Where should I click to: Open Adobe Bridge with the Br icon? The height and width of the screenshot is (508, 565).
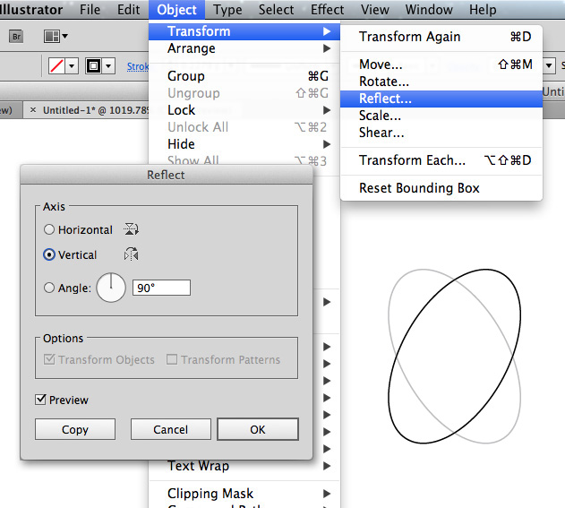point(17,37)
